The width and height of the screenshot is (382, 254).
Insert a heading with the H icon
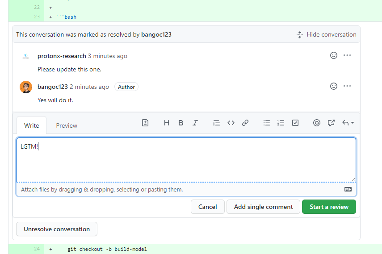click(x=166, y=123)
